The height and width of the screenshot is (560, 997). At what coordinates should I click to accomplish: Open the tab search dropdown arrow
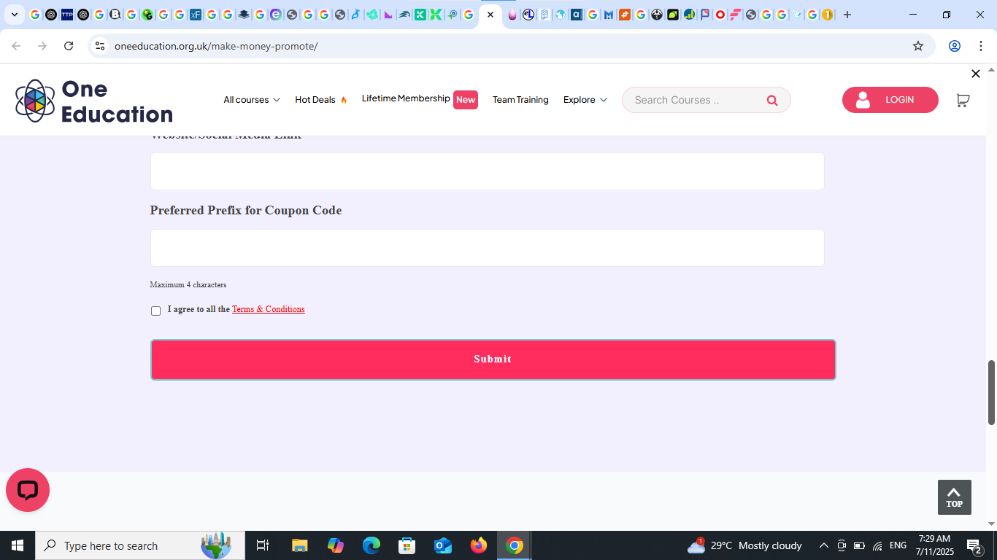point(14,15)
